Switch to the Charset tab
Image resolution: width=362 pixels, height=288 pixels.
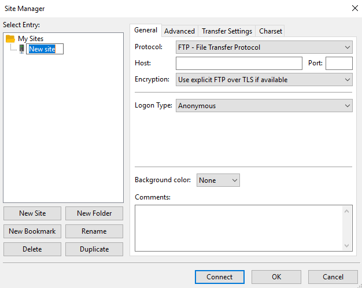[x=271, y=31]
